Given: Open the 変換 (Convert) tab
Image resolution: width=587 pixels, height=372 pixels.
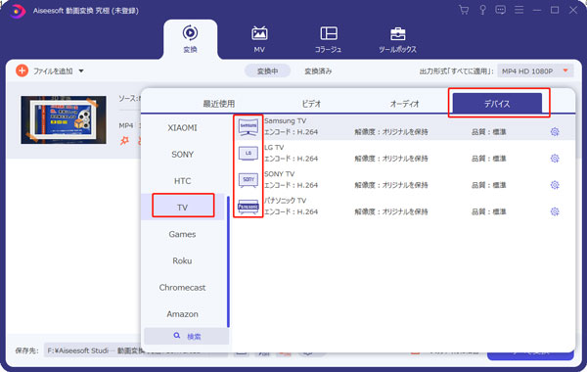Looking at the screenshot, I should click(190, 39).
